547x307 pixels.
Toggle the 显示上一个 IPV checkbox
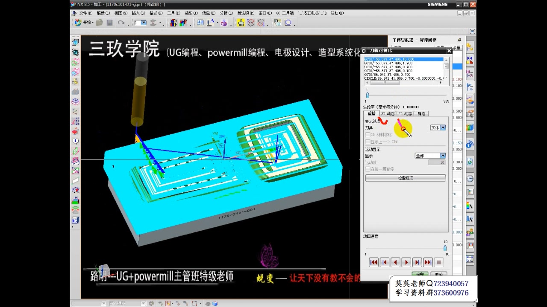point(368,142)
